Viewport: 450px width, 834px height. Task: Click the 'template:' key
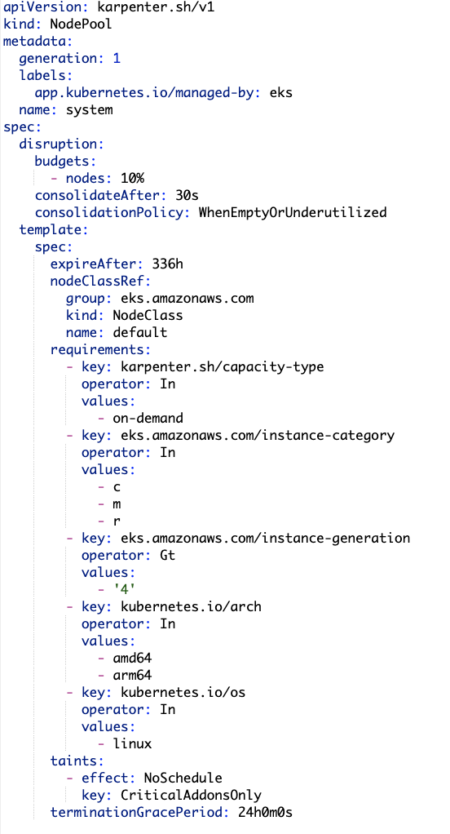pos(54,229)
